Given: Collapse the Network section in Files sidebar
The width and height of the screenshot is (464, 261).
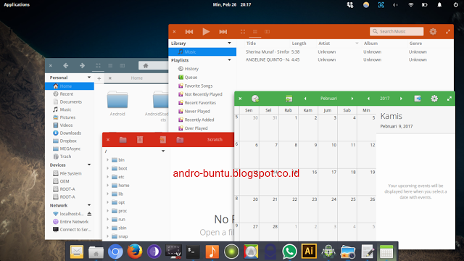Looking at the screenshot, I should pyautogui.click(x=89, y=205).
